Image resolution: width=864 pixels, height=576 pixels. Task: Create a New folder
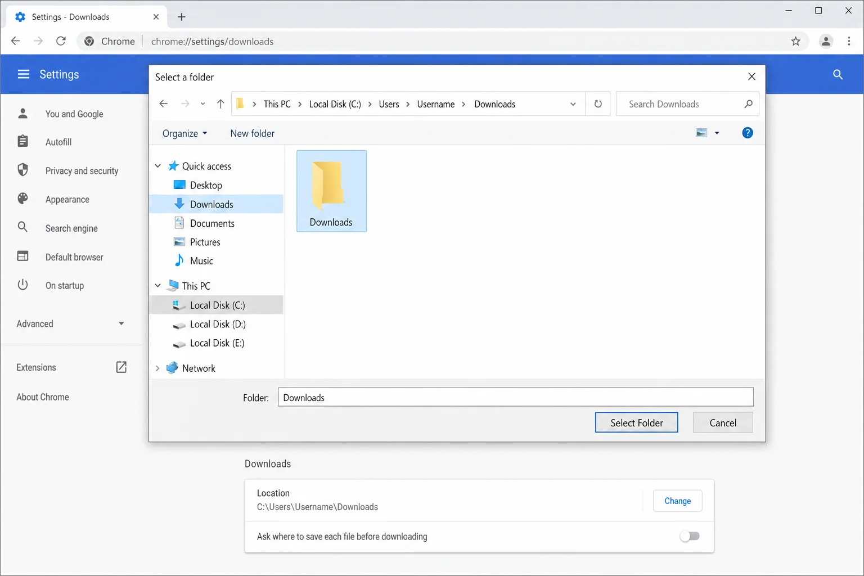tap(253, 133)
